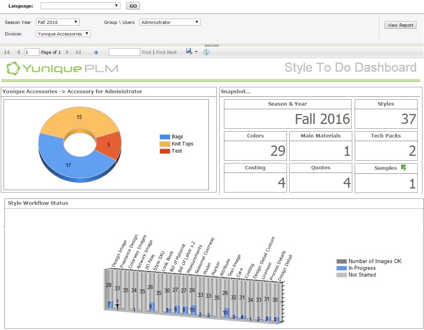Open the Season Year dropdown
Viewport: 424px width, 330px height.
tap(58, 22)
